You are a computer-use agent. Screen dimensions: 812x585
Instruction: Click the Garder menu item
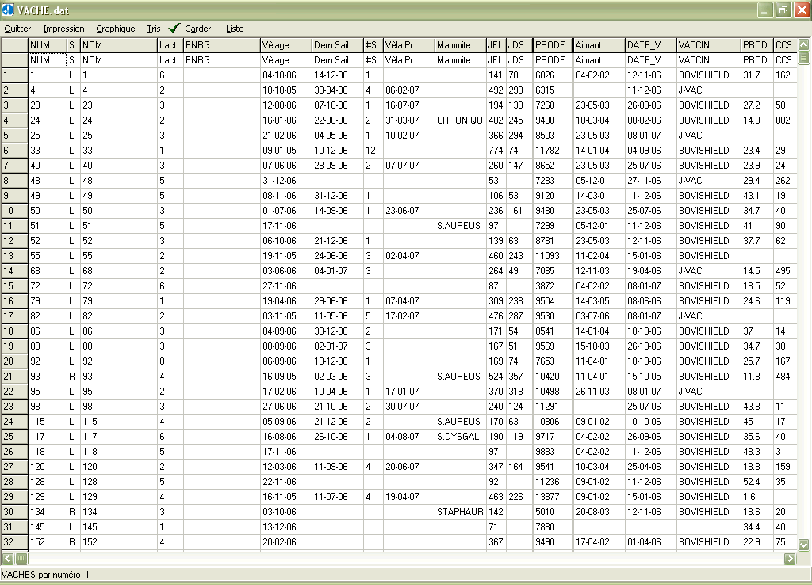point(197,29)
